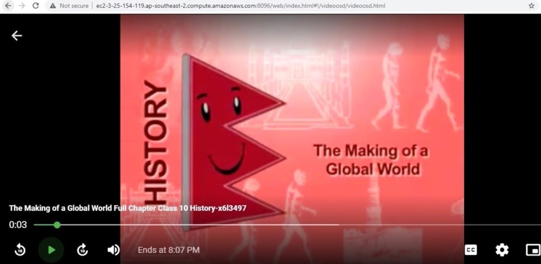Rewind the video 10 seconds

(x=20, y=250)
